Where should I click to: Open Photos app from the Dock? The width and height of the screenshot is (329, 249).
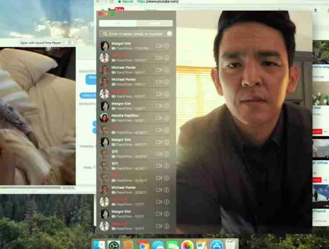coord(187,245)
